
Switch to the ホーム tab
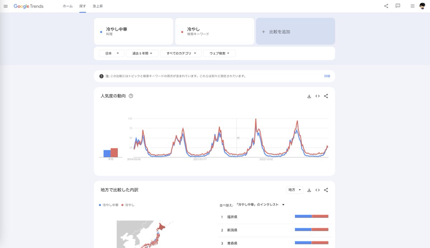(67, 6)
